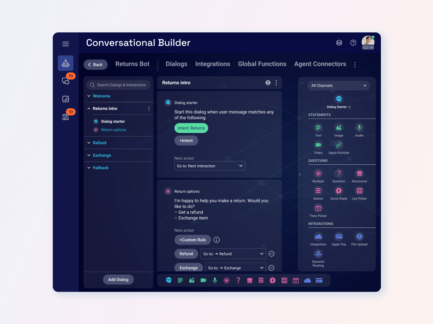Click the user profile avatar
This screenshot has height=324, width=433.
pos(368,43)
